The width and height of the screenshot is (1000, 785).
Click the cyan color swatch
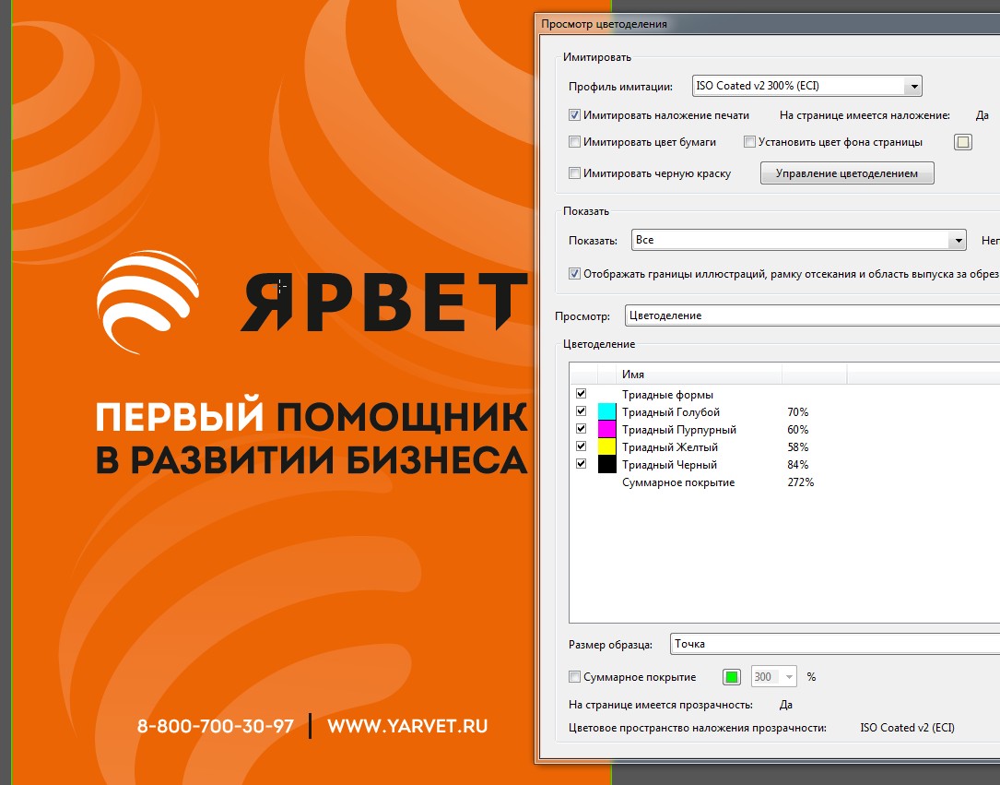coord(606,411)
